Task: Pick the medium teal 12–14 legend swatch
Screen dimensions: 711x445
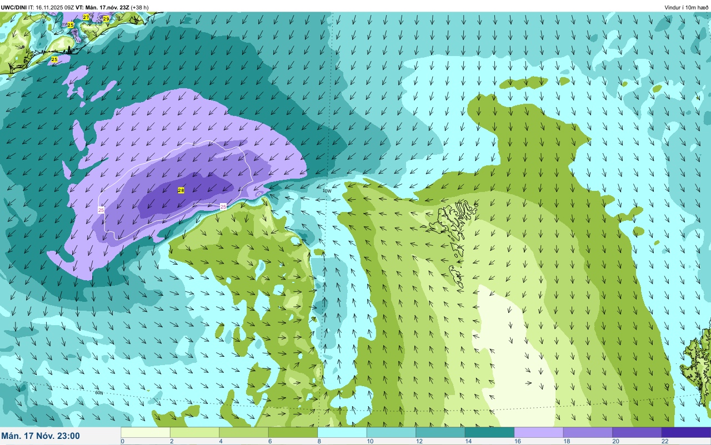Action: click(440, 432)
